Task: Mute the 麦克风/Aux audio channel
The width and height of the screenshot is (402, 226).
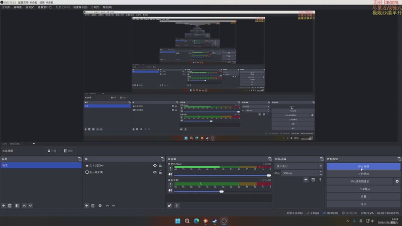Action: tap(170, 174)
